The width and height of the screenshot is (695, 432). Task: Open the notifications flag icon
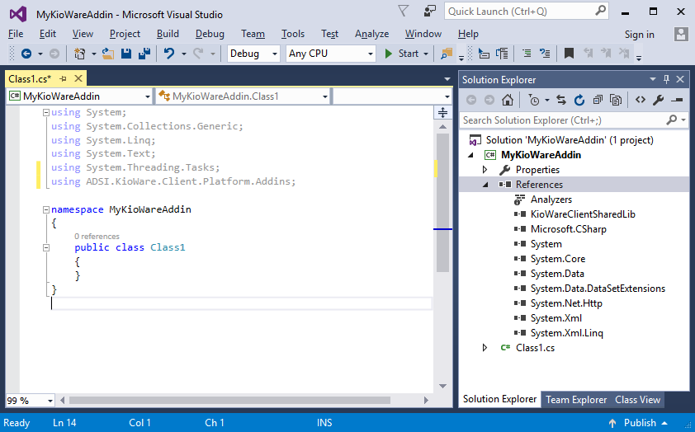coord(403,11)
